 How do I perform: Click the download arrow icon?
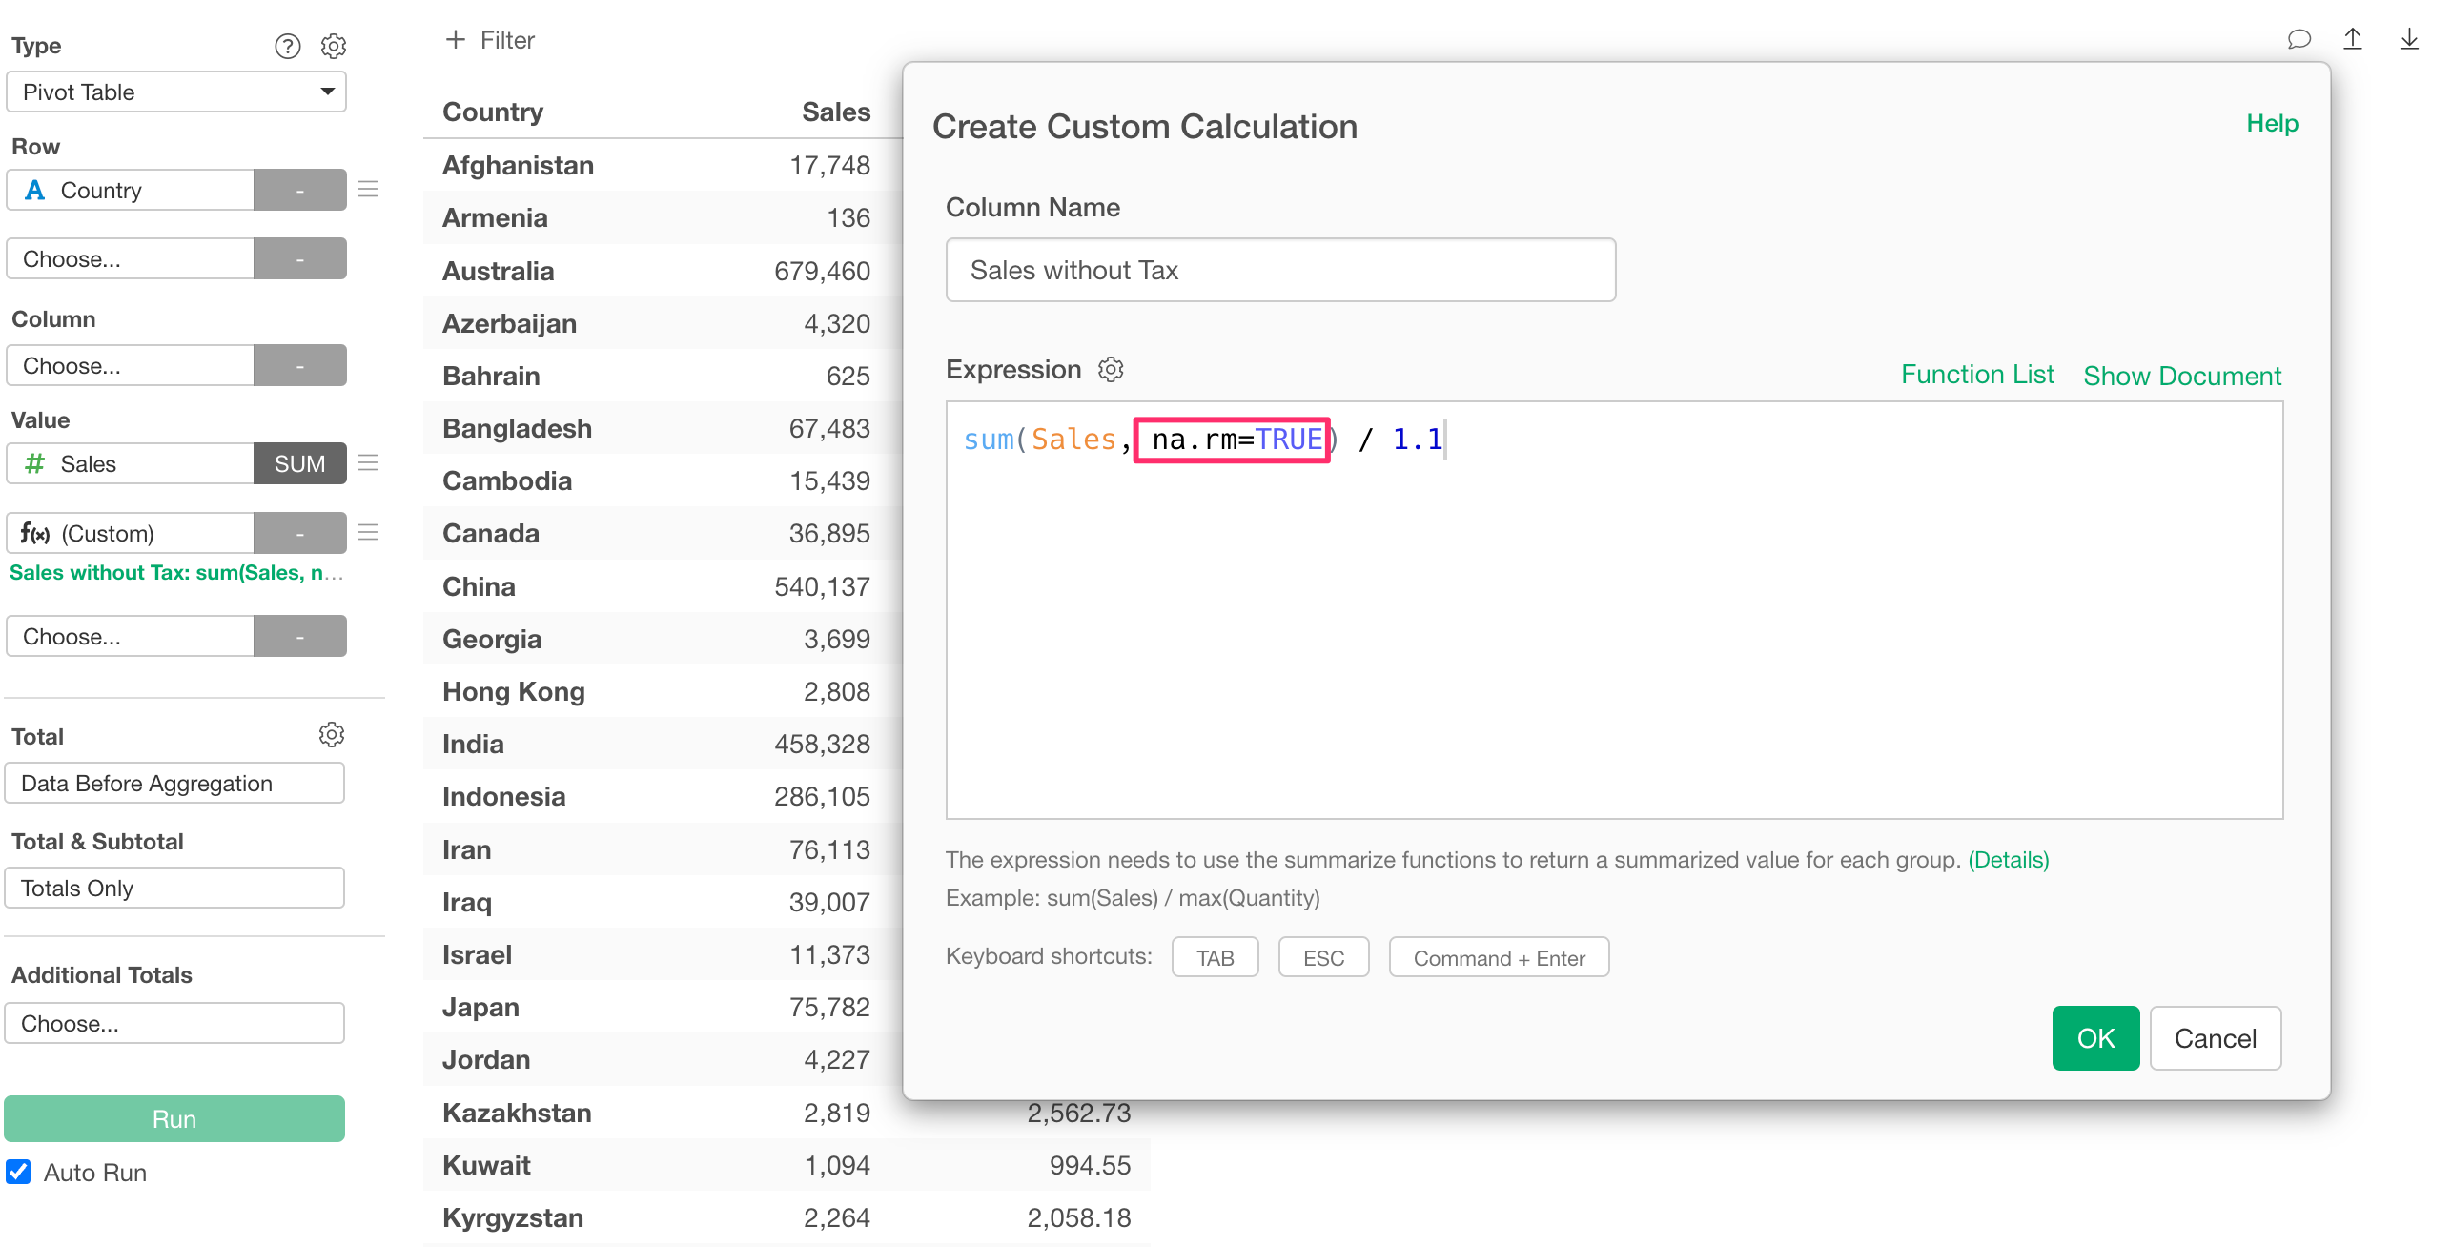[x=2409, y=40]
